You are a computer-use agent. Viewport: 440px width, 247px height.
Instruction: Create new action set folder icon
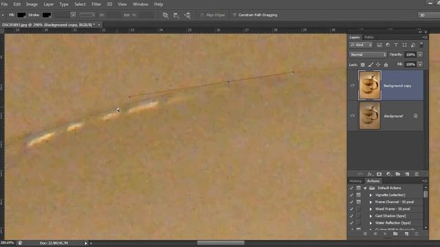395,233
